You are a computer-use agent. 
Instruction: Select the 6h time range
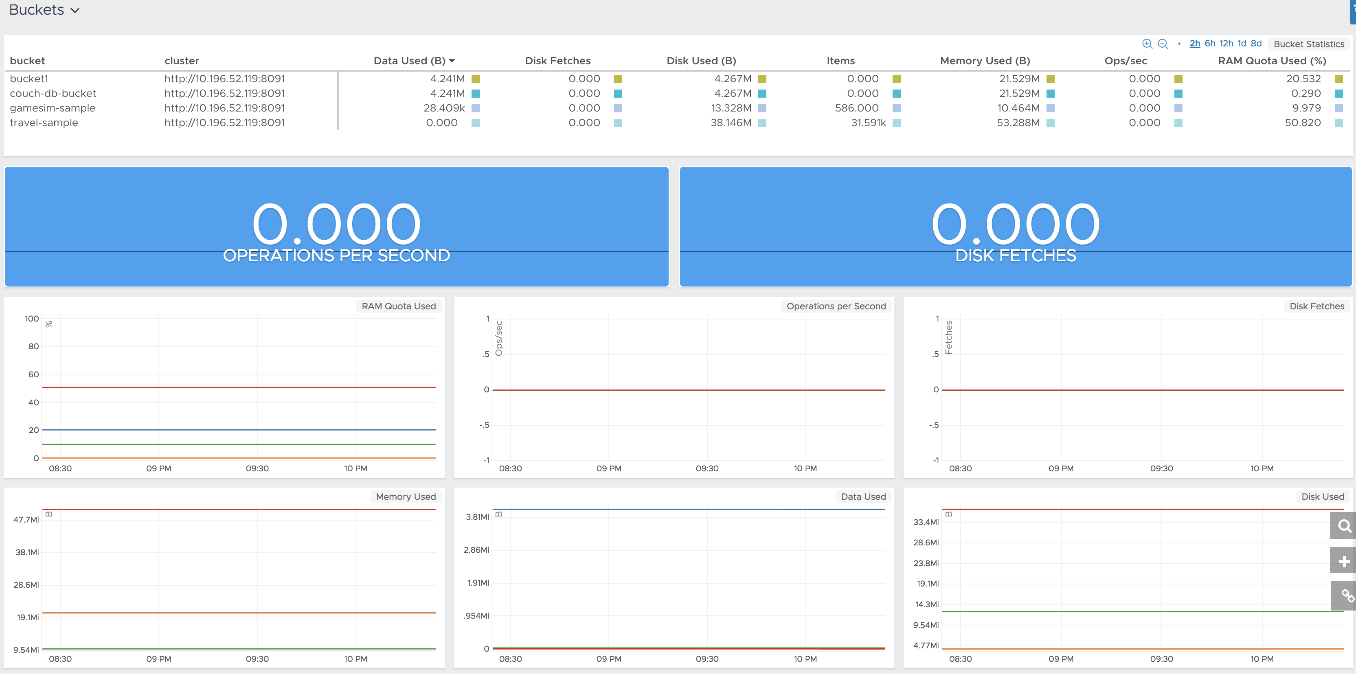(x=1210, y=44)
